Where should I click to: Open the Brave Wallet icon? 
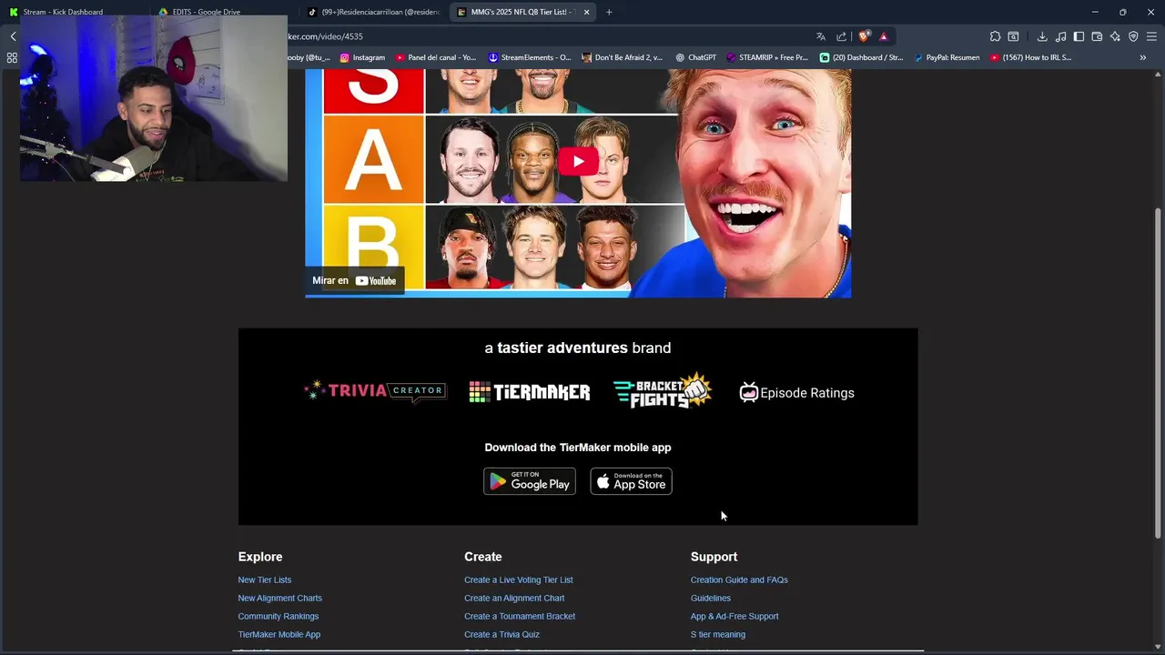pos(1097,36)
